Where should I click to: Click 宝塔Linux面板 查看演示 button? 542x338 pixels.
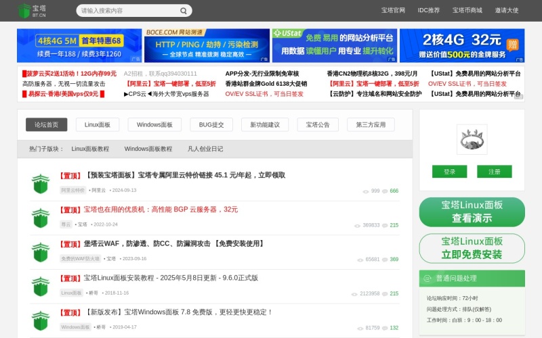pos(472,212)
